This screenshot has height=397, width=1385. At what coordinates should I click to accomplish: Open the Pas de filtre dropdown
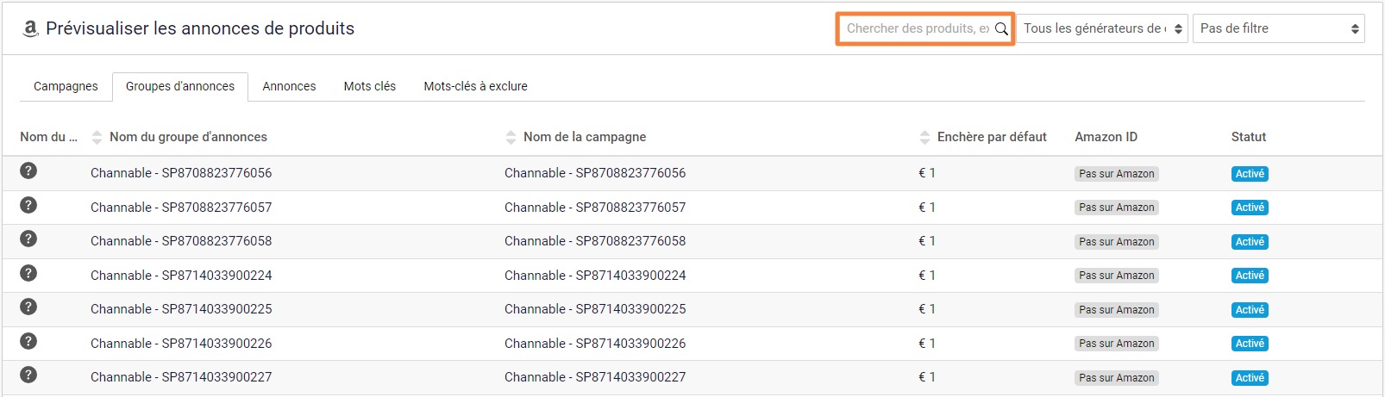pyautogui.click(x=1278, y=28)
